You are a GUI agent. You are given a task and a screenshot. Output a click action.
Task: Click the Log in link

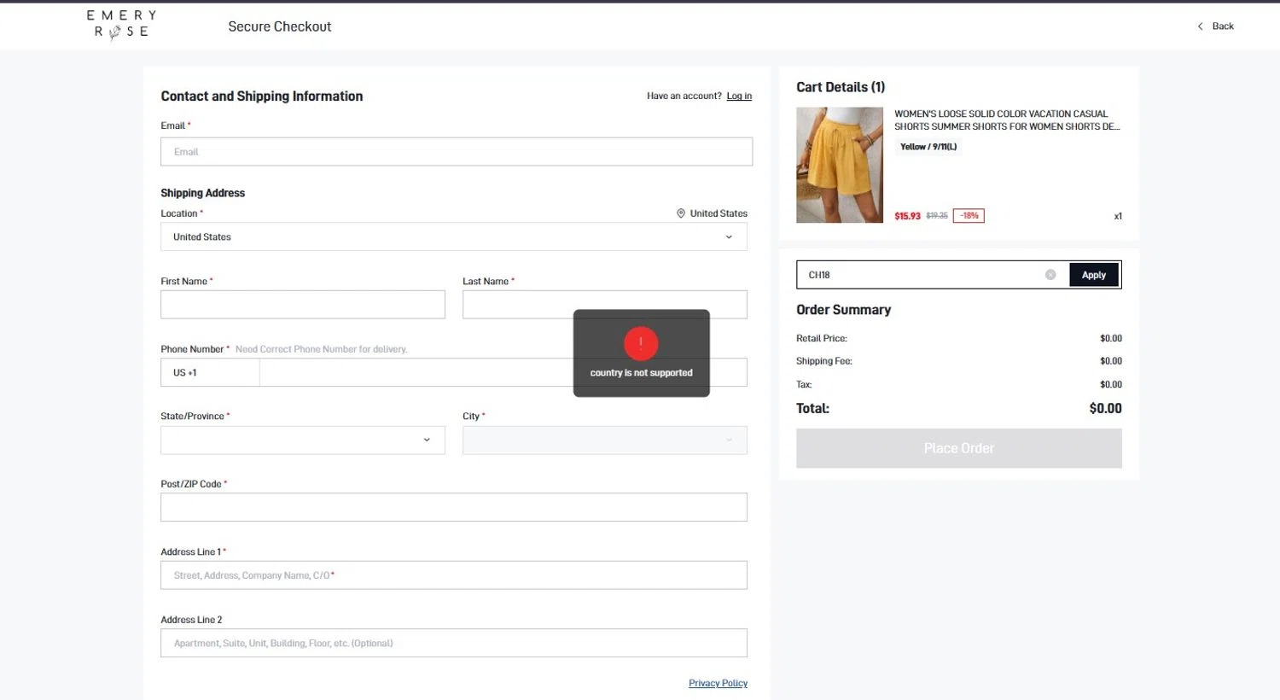tap(739, 96)
